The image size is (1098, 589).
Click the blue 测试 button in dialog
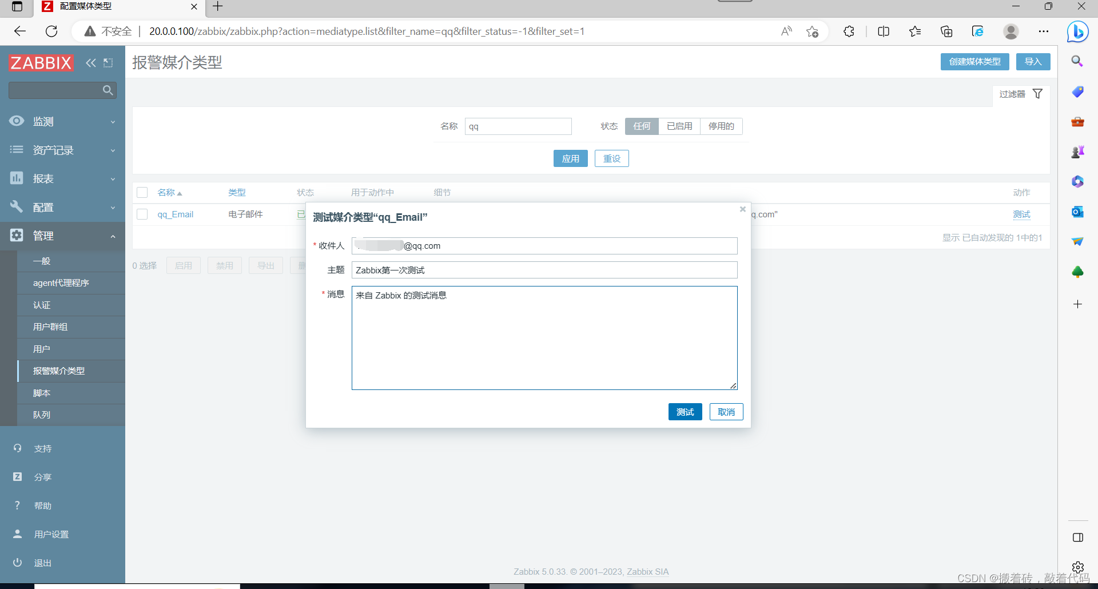(685, 412)
